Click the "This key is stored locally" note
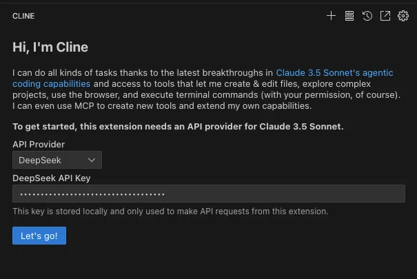This screenshot has width=417, height=279. click(x=170, y=211)
